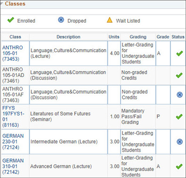Click the 4.00 units value
Screen dimensions: 186x178
(115, 53)
